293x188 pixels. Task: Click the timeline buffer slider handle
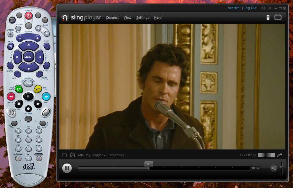pos(149,164)
